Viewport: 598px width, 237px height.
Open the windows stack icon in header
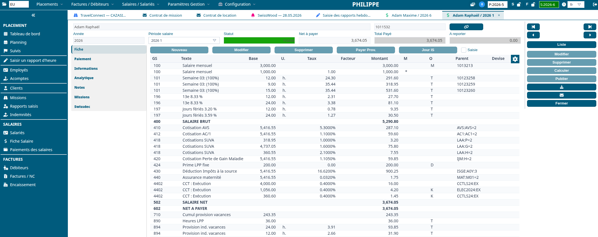473,5
